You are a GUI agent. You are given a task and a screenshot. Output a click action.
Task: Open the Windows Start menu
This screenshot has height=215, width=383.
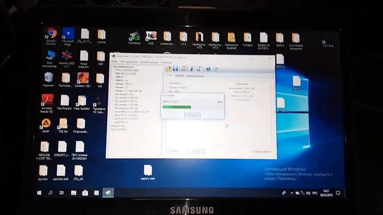[x=39, y=193]
